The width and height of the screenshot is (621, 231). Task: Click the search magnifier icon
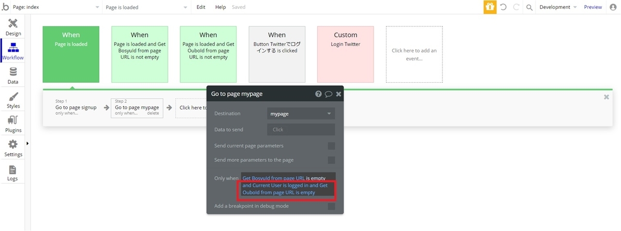point(529,7)
